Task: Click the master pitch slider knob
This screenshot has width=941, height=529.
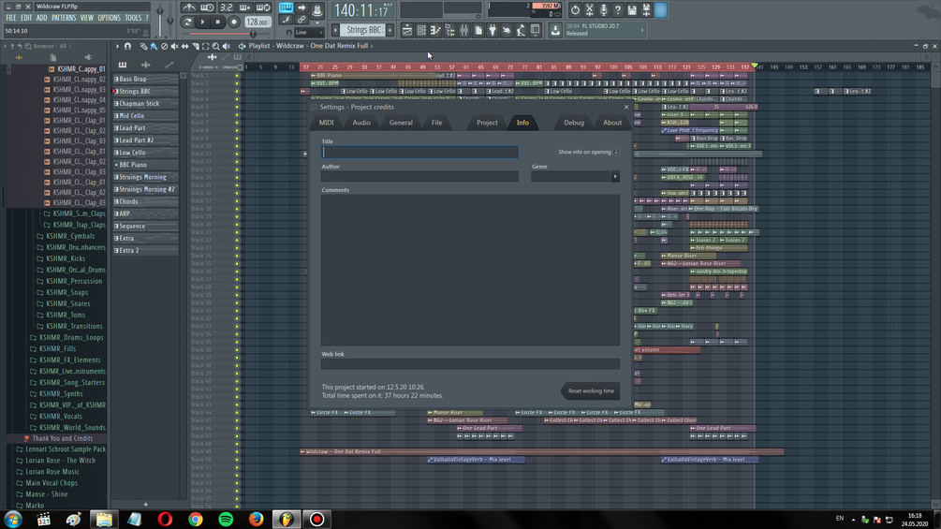Action: tap(169, 21)
